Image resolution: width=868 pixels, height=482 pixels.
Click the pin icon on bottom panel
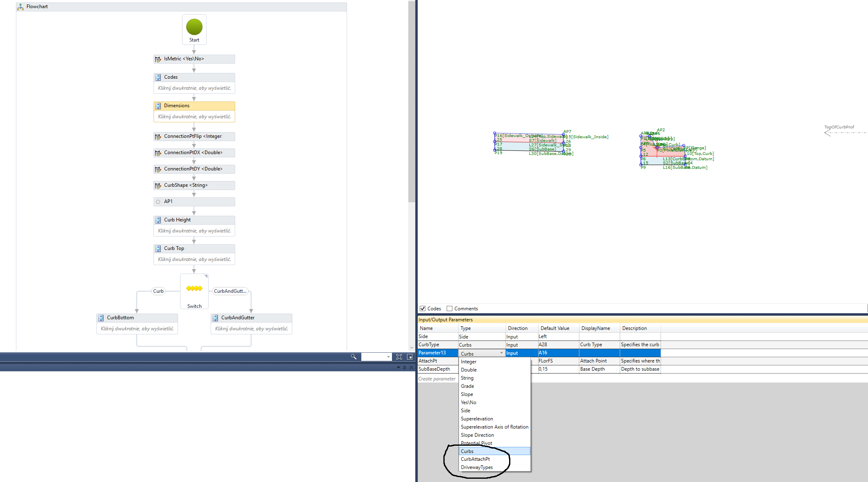click(x=405, y=367)
